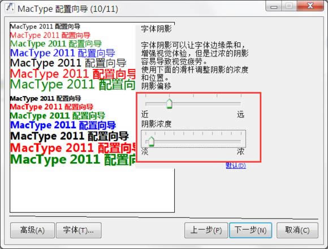Click the bold blue preview text line
The image size is (328, 249).
click(63, 125)
